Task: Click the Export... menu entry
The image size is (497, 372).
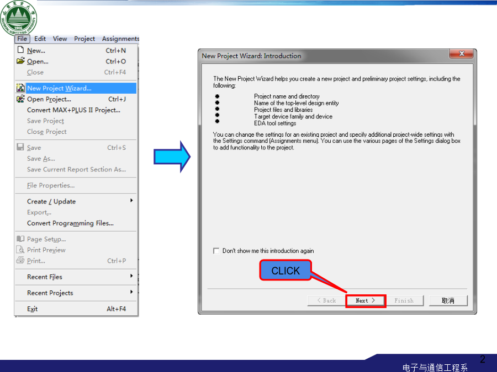Action: tap(76, 212)
